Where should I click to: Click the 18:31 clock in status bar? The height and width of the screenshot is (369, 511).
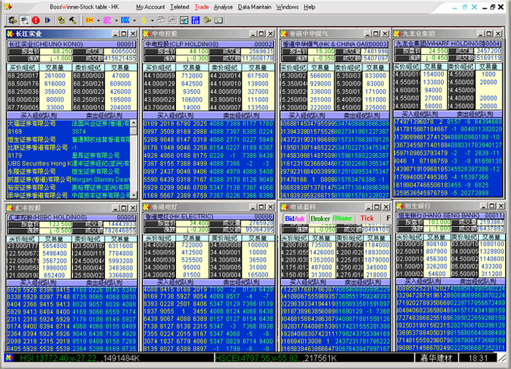[477, 358]
